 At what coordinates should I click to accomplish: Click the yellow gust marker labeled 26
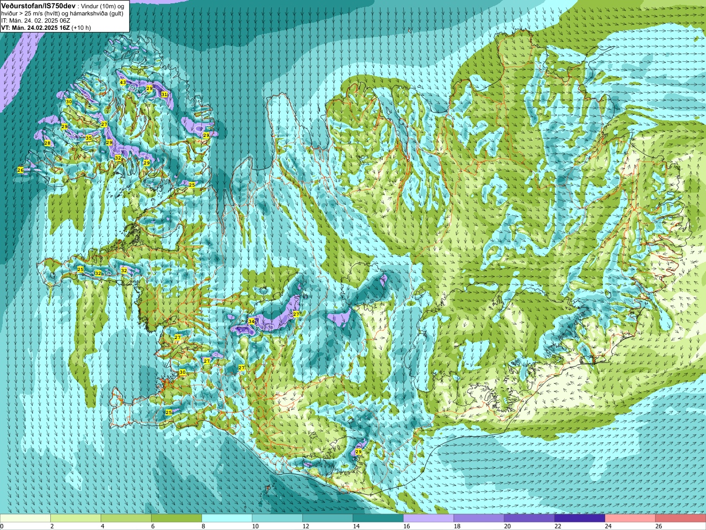pos(20,170)
